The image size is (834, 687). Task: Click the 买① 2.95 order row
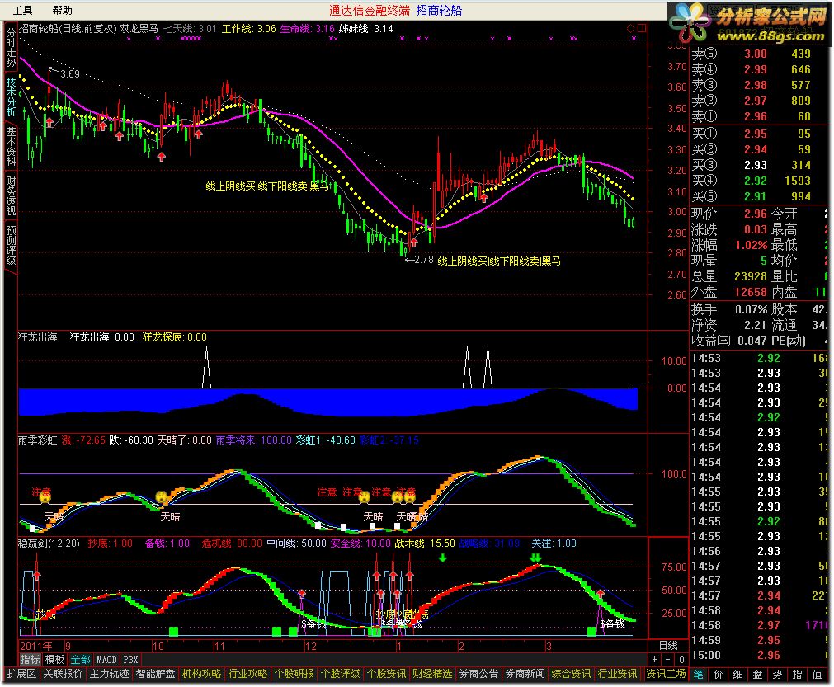coord(758,134)
